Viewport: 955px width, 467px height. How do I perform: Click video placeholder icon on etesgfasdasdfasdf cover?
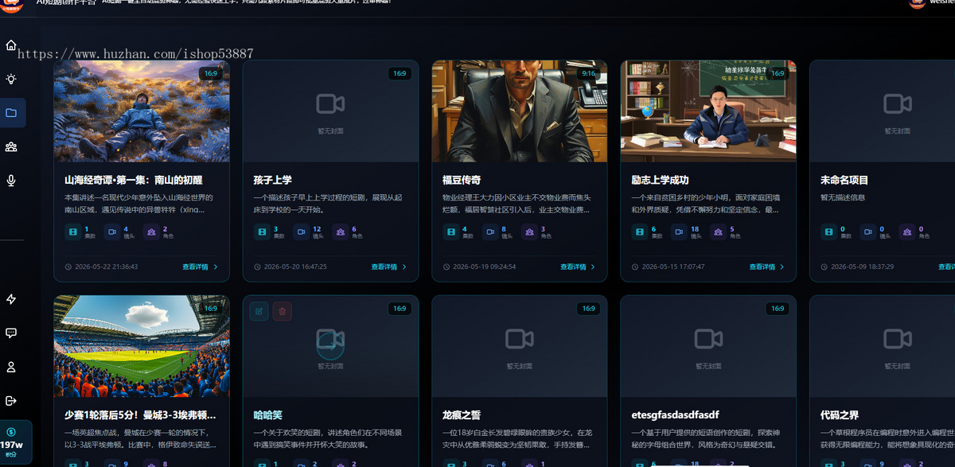click(708, 340)
